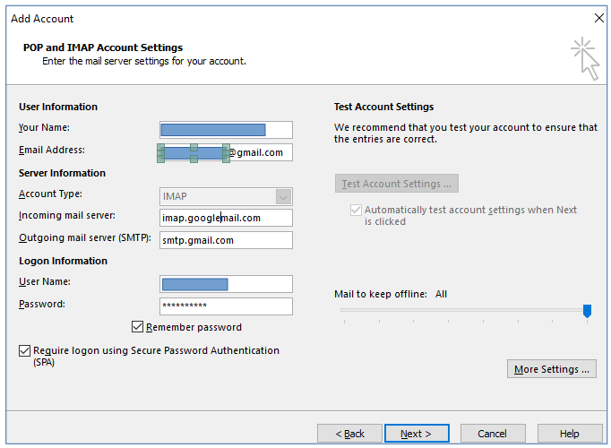Close the Add Account dialog

click(x=598, y=18)
